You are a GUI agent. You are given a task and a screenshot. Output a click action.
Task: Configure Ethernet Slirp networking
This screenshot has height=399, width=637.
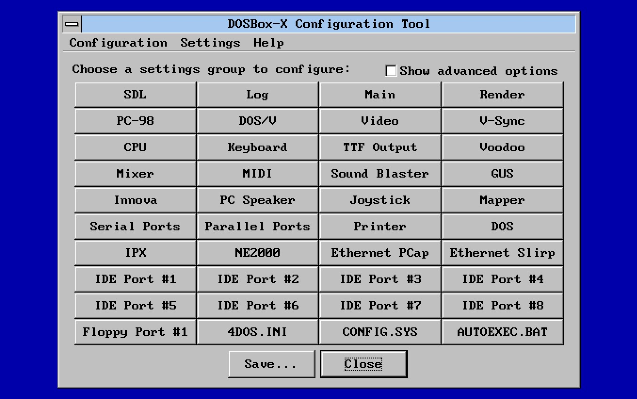tap(502, 252)
